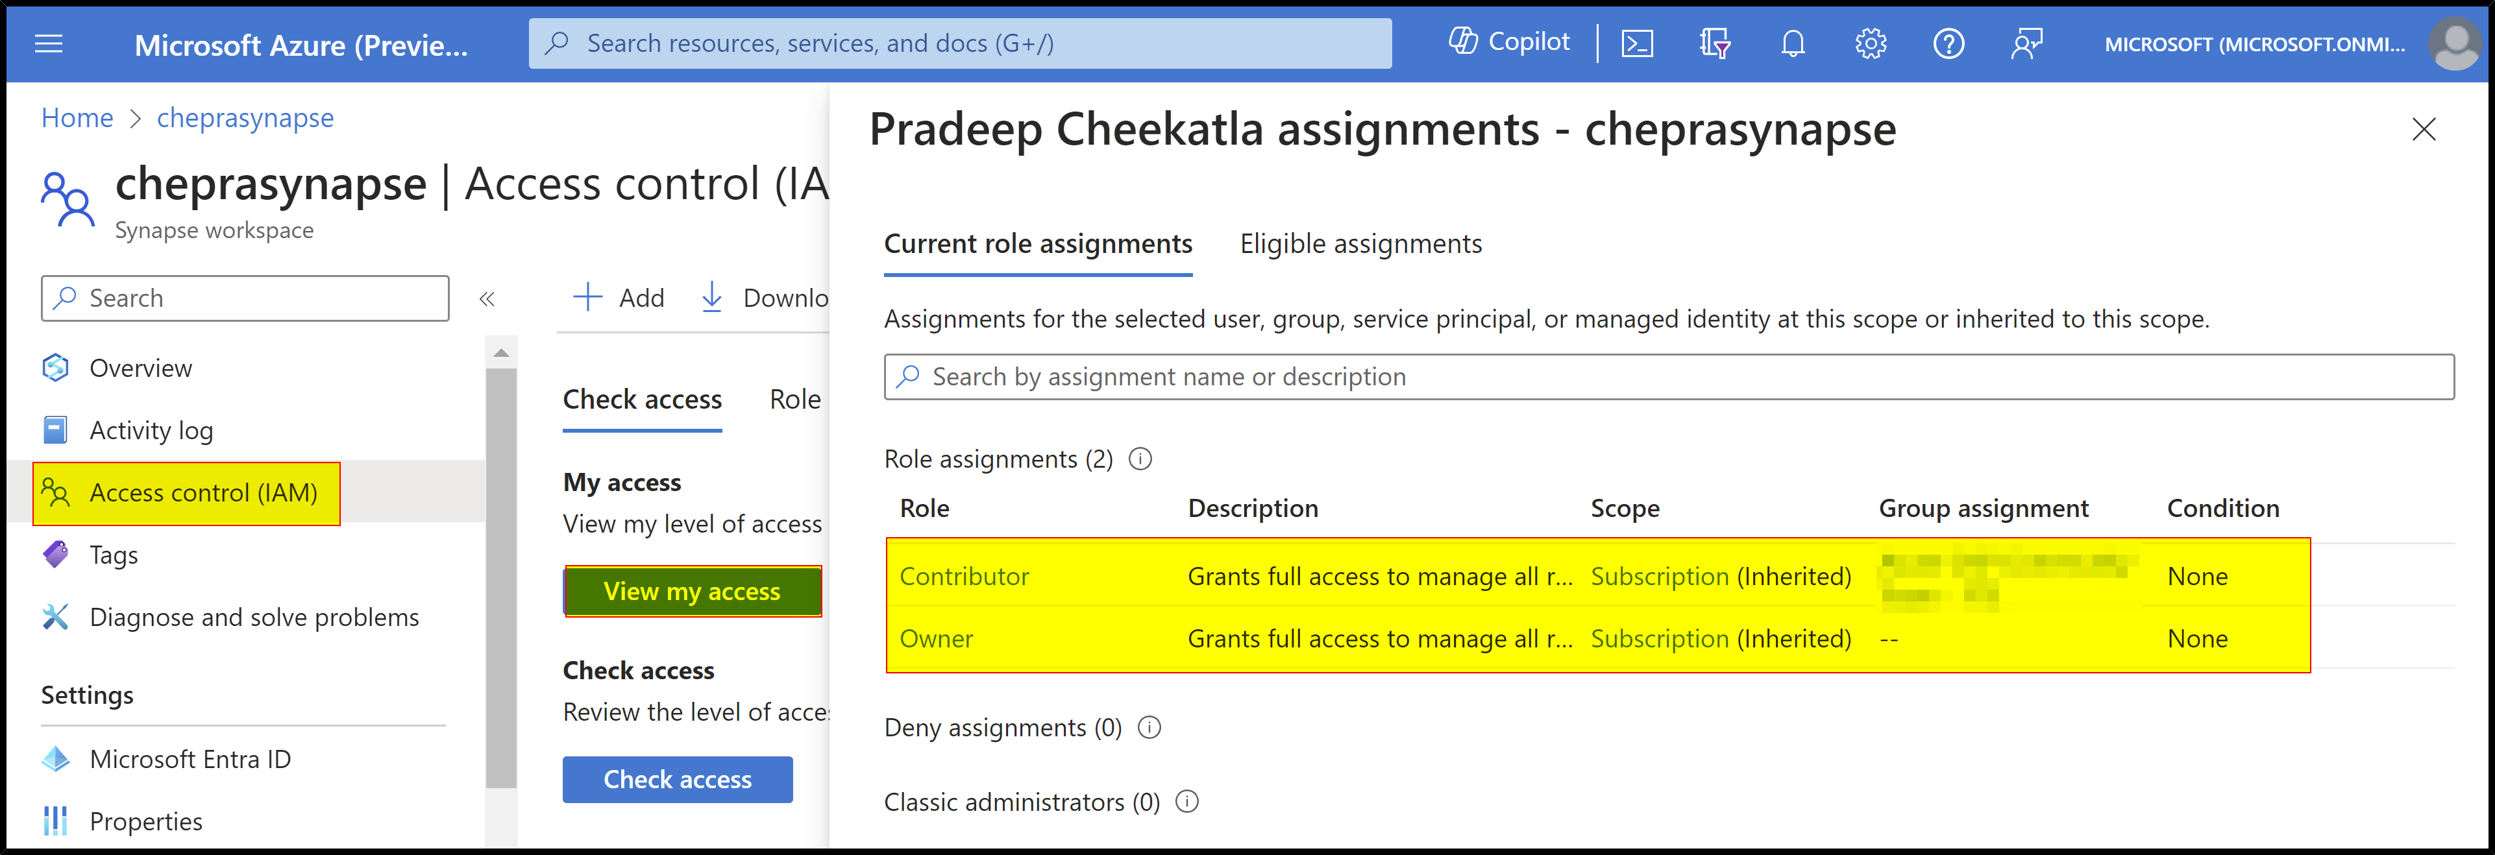Image resolution: width=2495 pixels, height=855 pixels.
Task: Select Microsoft Entra ID setting
Action: (190, 759)
